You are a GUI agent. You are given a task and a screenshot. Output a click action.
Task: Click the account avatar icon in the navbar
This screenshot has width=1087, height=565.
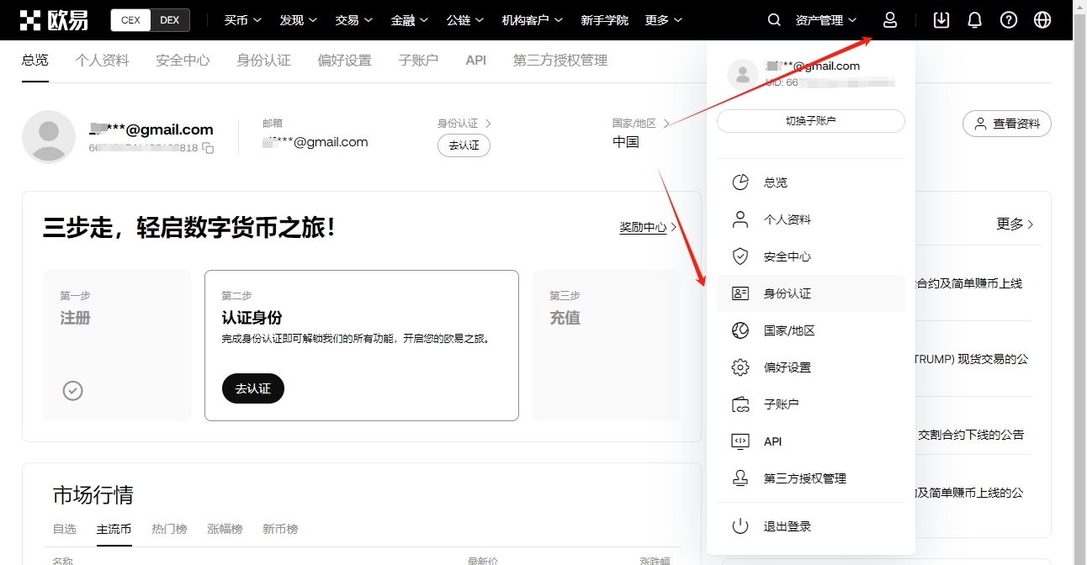coord(889,19)
